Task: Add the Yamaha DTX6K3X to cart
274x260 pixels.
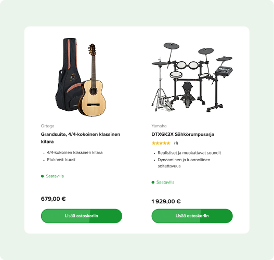Action: tap(192, 216)
